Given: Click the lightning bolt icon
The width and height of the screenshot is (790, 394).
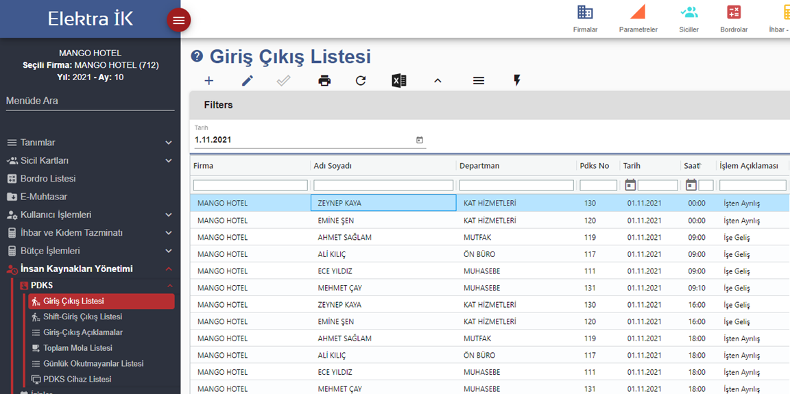Looking at the screenshot, I should pyautogui.click(x=516, y=80).
